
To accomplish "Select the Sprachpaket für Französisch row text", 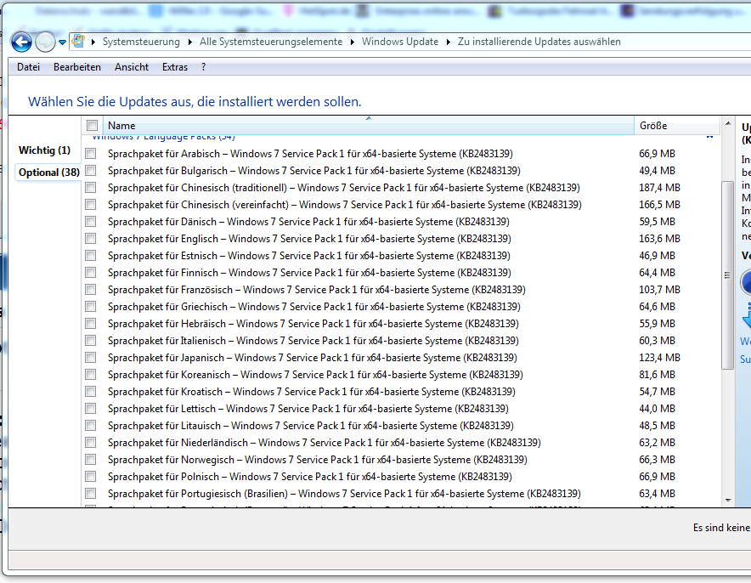I will [x=317, y=289].
